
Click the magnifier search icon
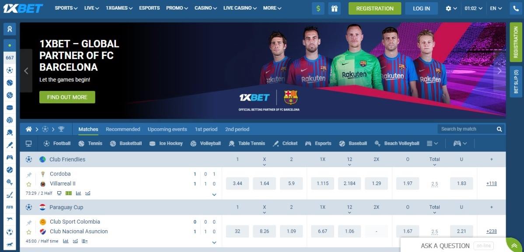coord(499,129)
